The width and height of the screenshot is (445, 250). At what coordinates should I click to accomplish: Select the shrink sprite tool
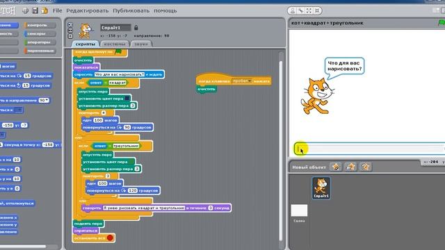[317, 11]
